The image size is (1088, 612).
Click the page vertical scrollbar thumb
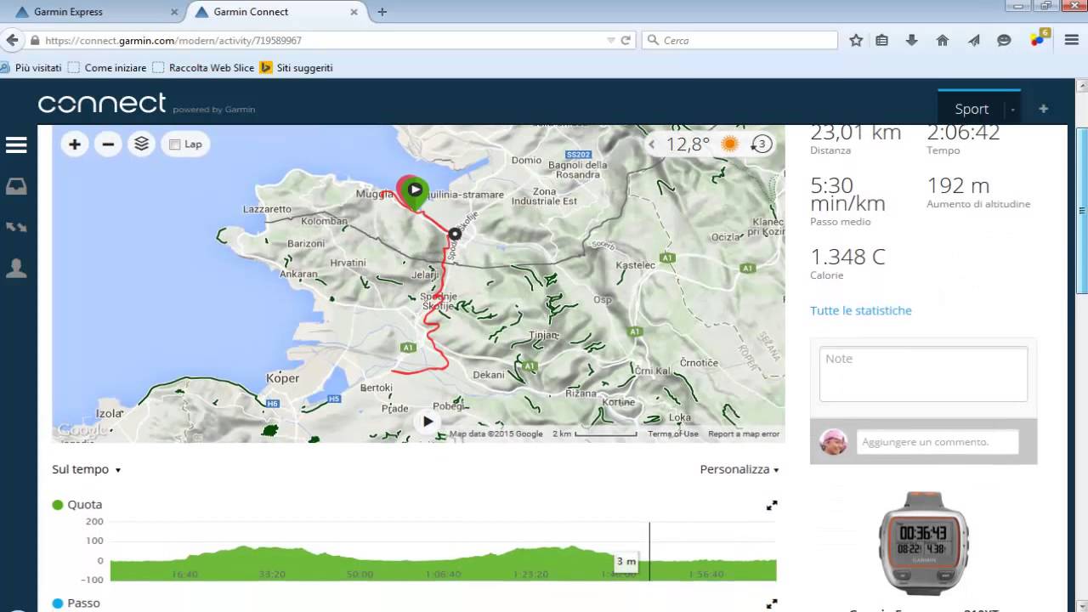click(x=1081, y=211)
